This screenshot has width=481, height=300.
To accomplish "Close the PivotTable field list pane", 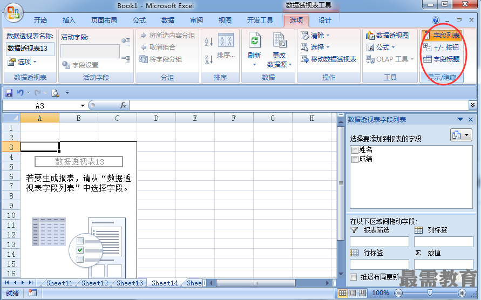I will pos(471,119).
